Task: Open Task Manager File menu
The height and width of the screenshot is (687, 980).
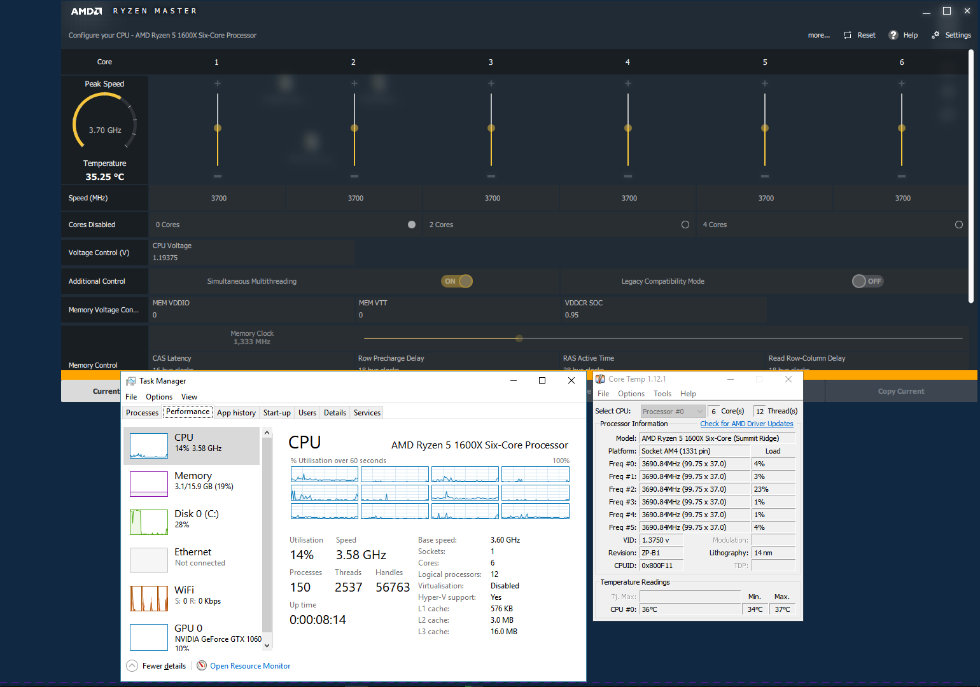Action: (x=131, y=397)
